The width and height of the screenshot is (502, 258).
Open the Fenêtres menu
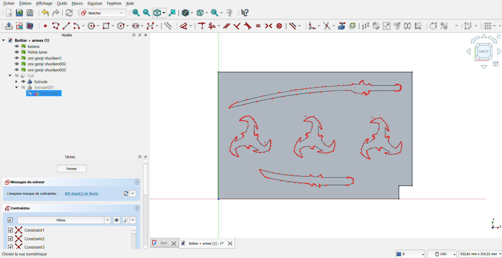114,3
